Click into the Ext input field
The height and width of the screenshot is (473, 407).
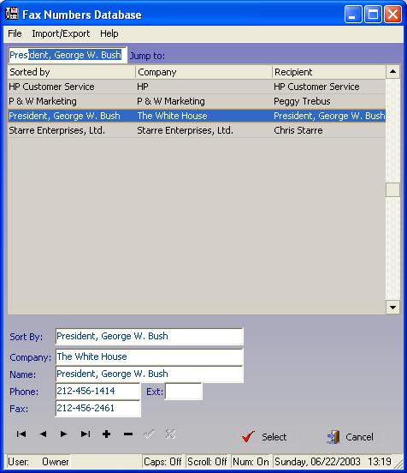click(x=184, y=392)
